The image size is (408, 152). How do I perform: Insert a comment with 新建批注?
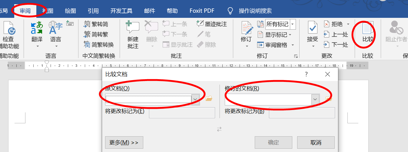[133, 35]
